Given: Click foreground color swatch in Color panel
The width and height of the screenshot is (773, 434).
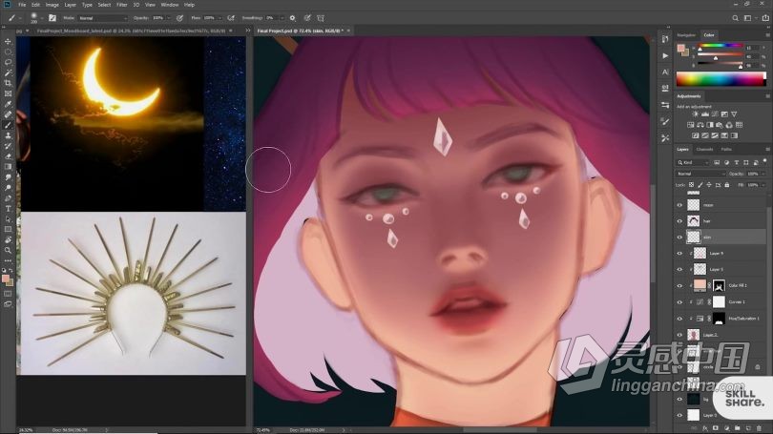Looking at the screenshot, I should (680, 48).
